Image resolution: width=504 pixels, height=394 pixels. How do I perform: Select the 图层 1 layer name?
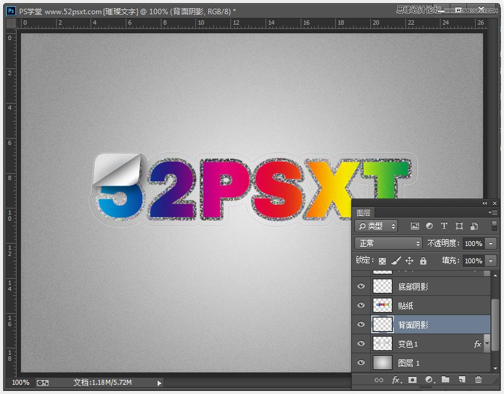(x=409, y=363)
